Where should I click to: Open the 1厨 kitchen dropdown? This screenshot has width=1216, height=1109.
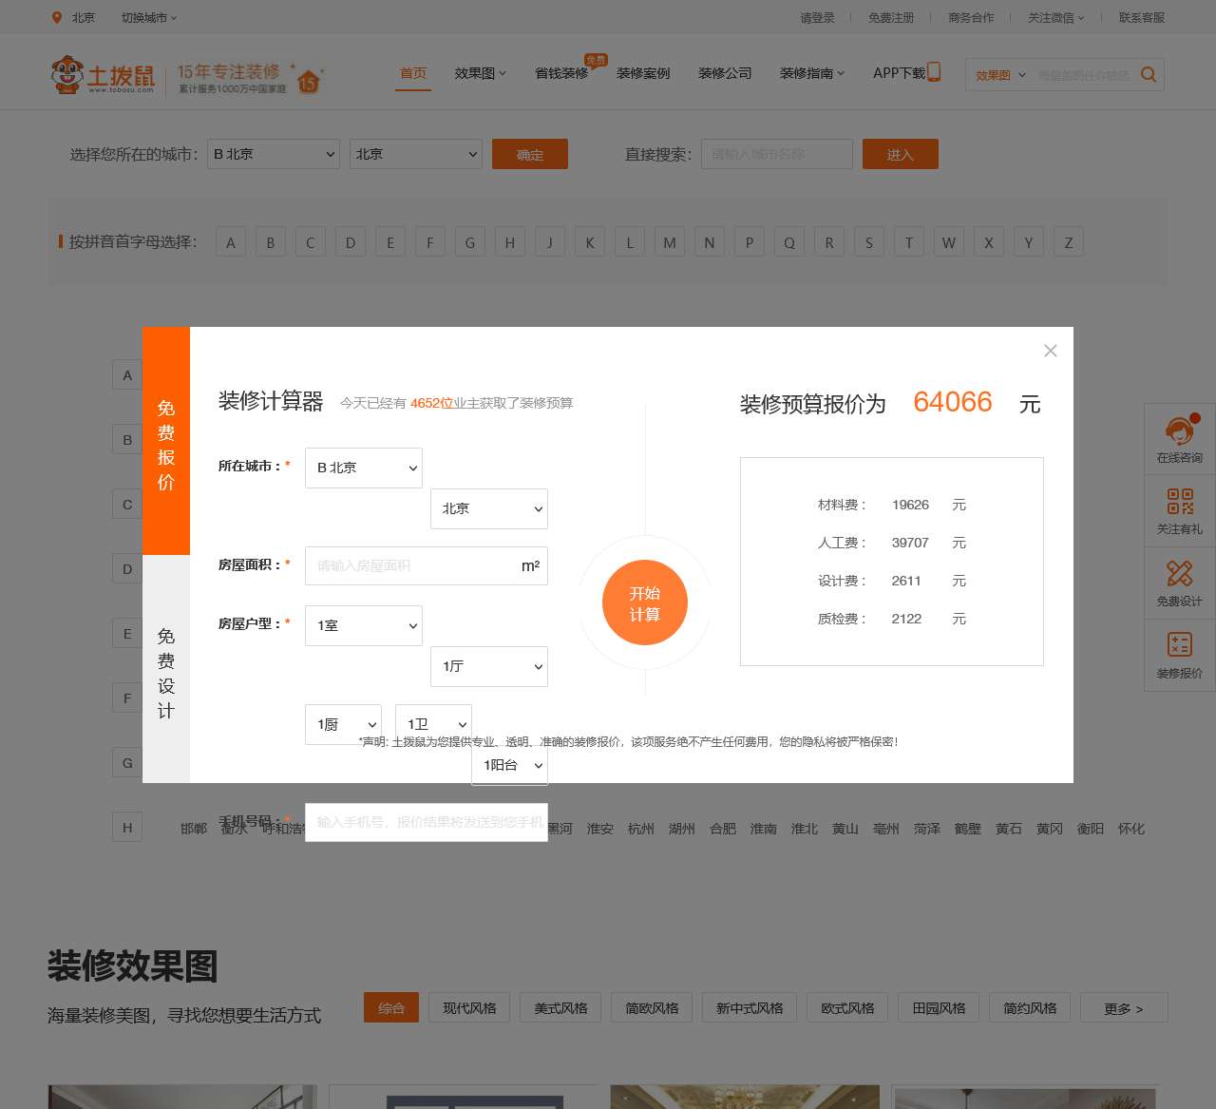tap(343, 724)
